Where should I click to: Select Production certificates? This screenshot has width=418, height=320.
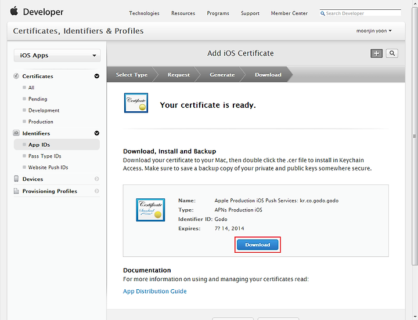tap(41, 122)
